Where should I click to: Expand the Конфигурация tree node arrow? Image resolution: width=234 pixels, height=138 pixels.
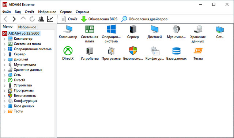click(x=4, y=101)
